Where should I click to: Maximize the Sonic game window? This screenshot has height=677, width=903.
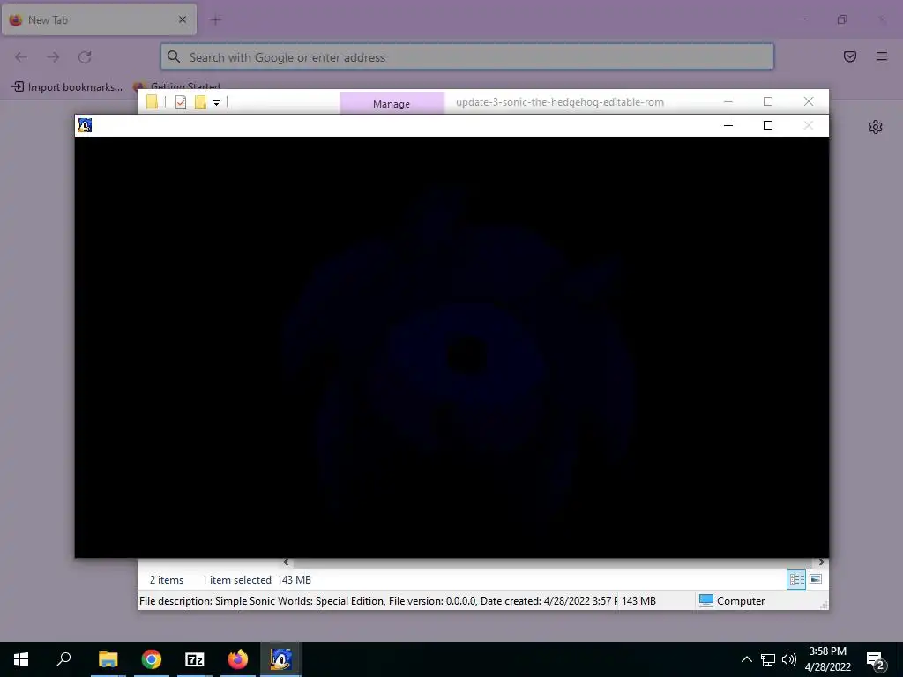pos(768,125)
